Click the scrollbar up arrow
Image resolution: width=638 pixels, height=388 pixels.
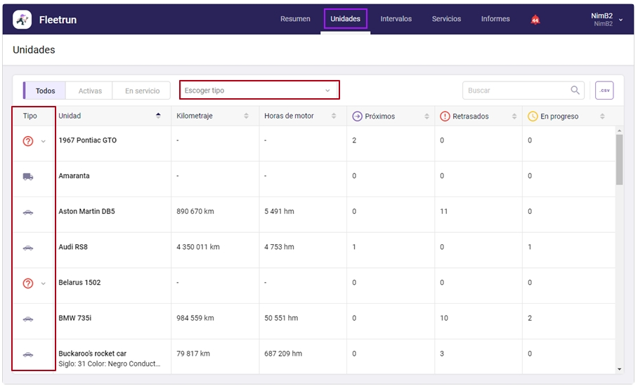click(619, 131)
